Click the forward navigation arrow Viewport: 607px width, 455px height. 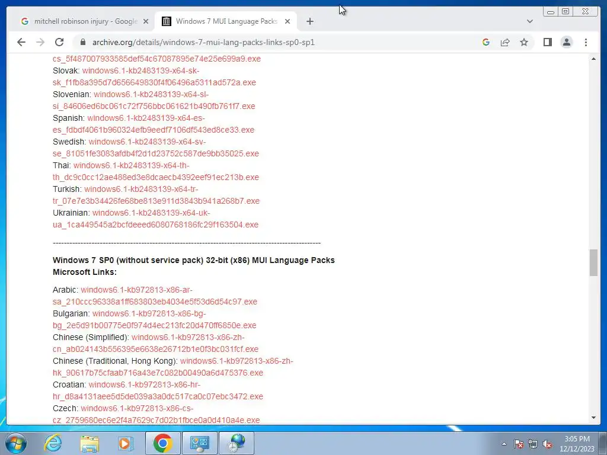pos(40,42)
